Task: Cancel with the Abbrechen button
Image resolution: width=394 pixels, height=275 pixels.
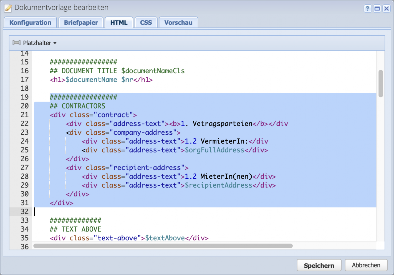Action: coord(366,265)
